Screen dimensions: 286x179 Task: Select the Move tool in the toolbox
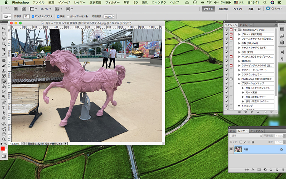point(4,29)
